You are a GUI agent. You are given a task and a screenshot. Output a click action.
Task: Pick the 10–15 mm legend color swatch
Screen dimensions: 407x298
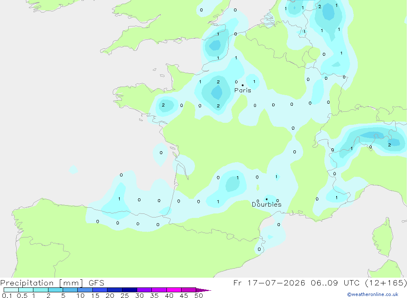click(85, 290)
